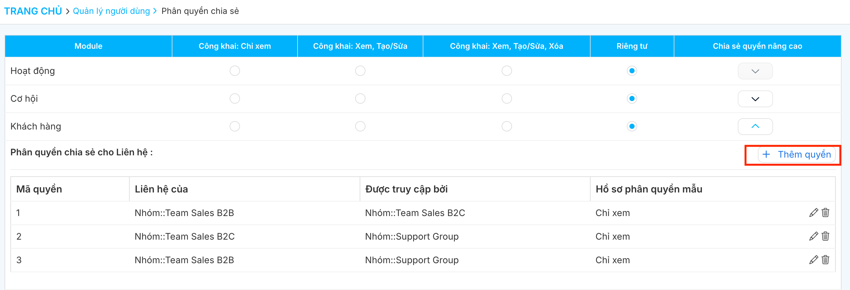
Task: Click the plus icon beside Thêm quyền
Action: point(766,155)
